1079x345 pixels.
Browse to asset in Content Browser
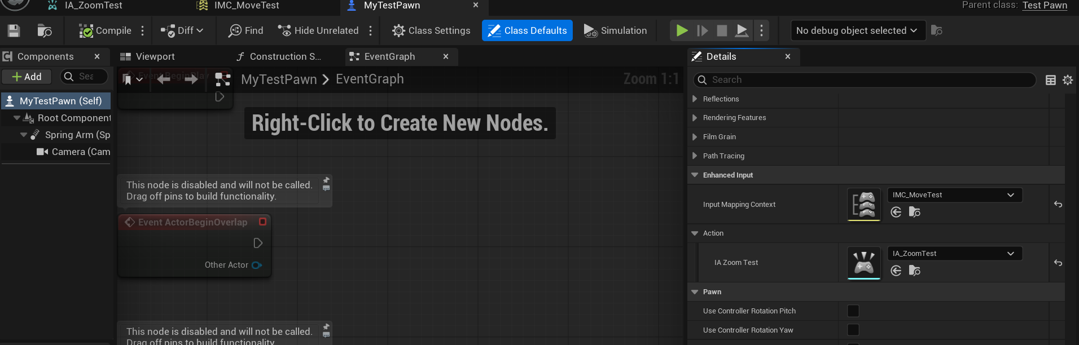click(44, 30)
